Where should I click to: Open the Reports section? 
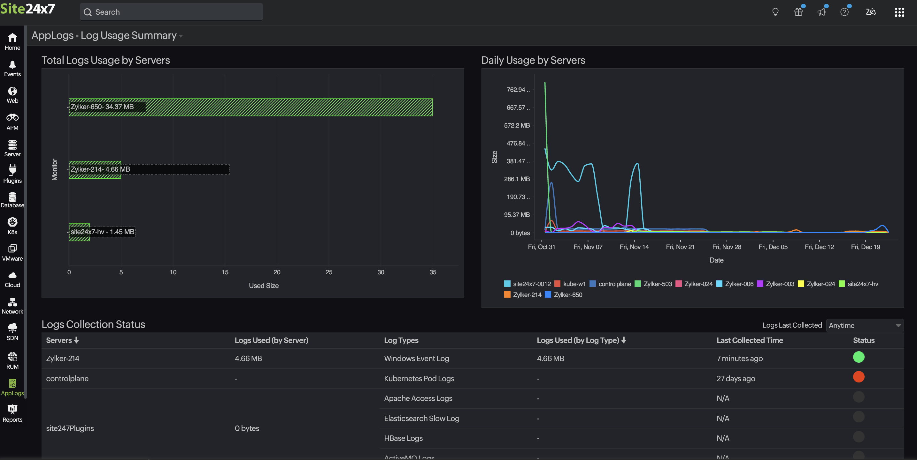[12, 413]
